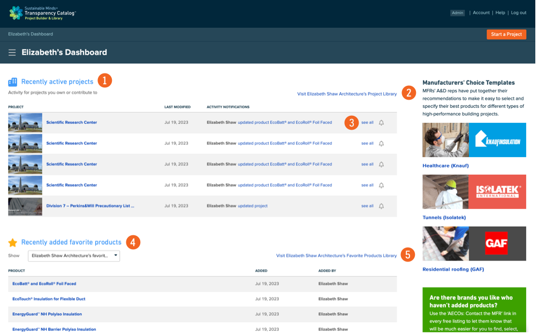Visit Elizabeth Shaw Architecture's Favorite Products Library

tap(336, 256)
